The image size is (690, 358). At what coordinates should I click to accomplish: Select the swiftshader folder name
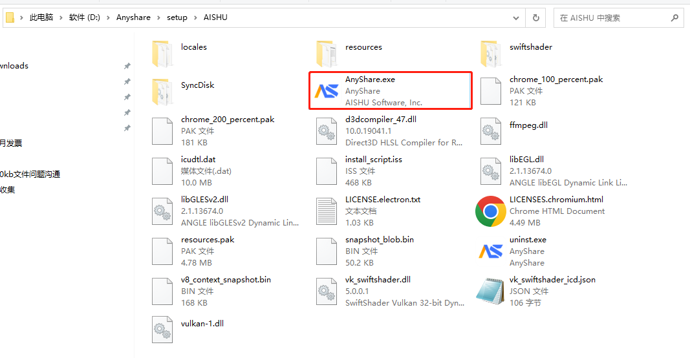[x=531, y=47]
